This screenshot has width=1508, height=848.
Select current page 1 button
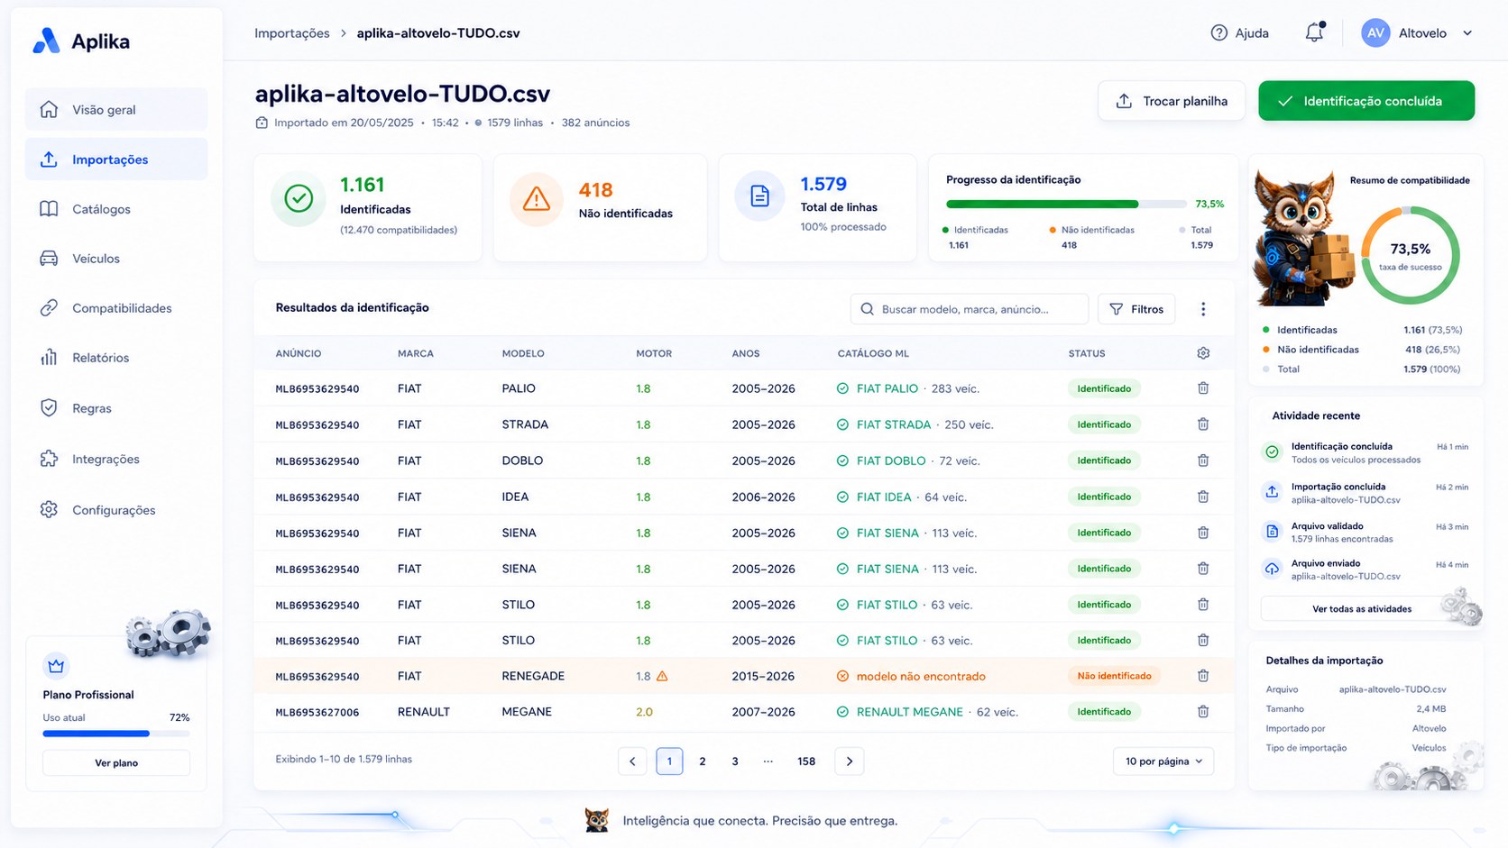(669, 761)
